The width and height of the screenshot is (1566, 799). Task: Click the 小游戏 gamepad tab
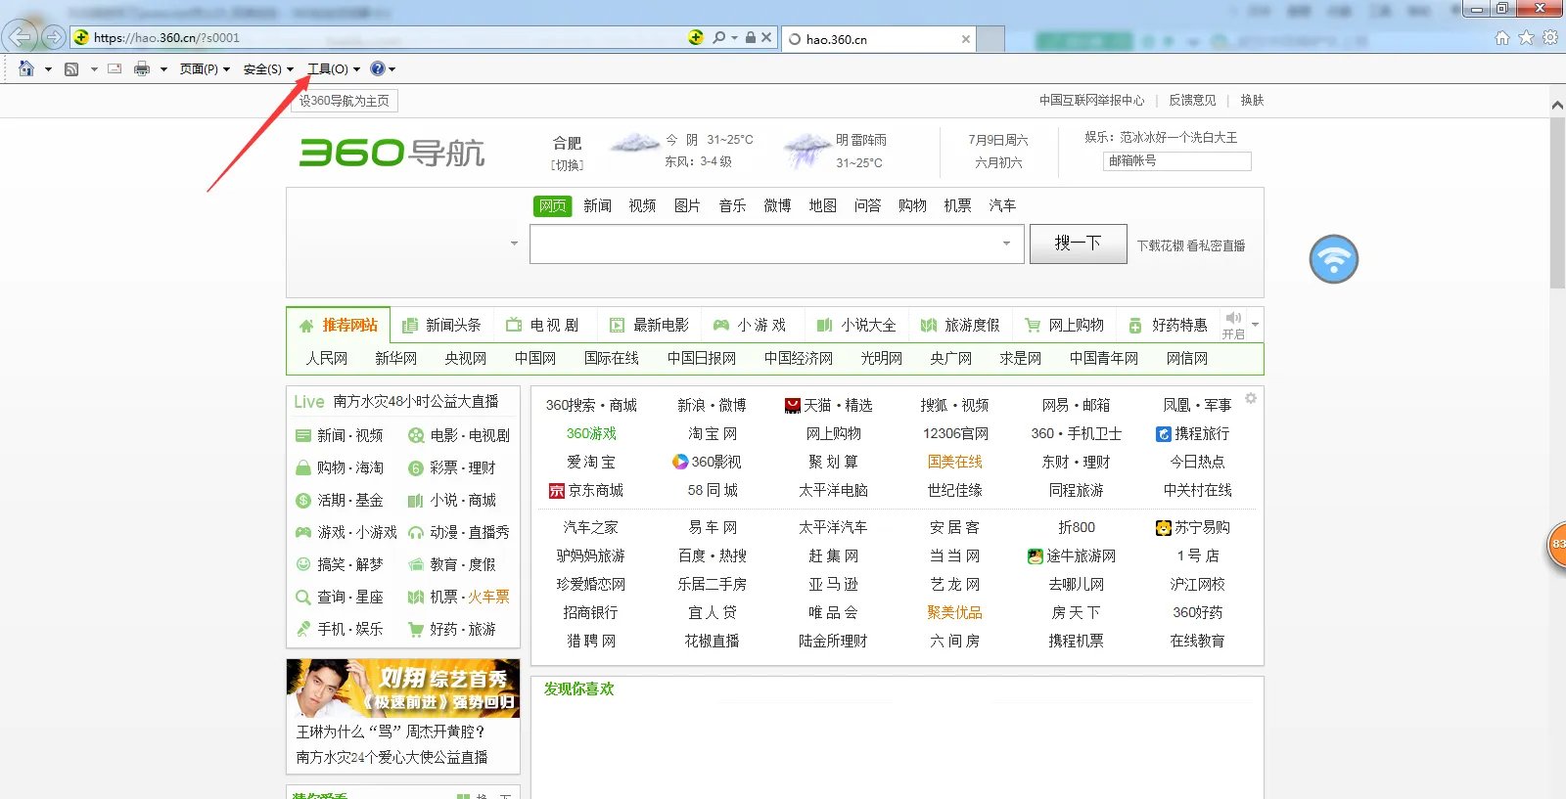750,325
